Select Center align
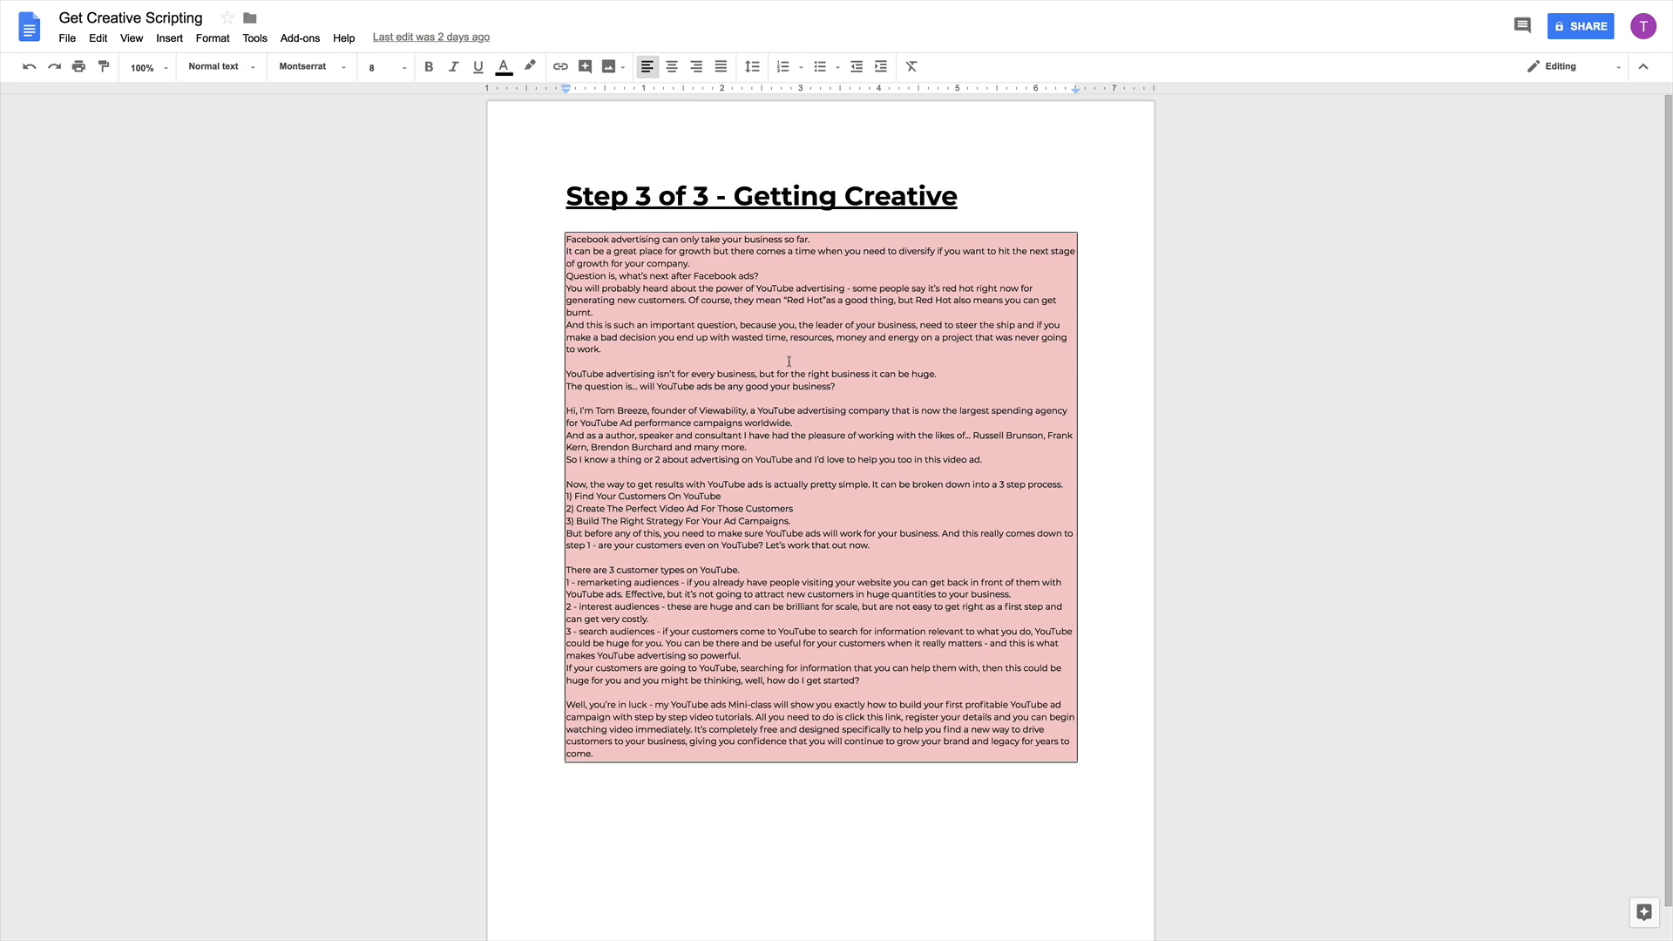 point(672,67)
